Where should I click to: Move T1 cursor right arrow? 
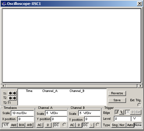click(14, 93)
